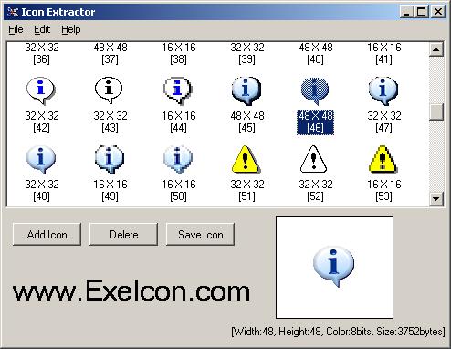Open the Help menu

point(71,29)
